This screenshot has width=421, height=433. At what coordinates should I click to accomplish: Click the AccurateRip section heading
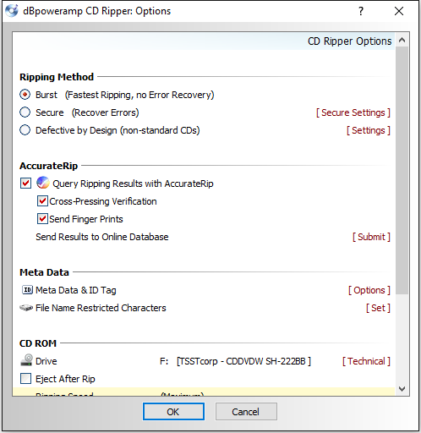coord(48,166)
